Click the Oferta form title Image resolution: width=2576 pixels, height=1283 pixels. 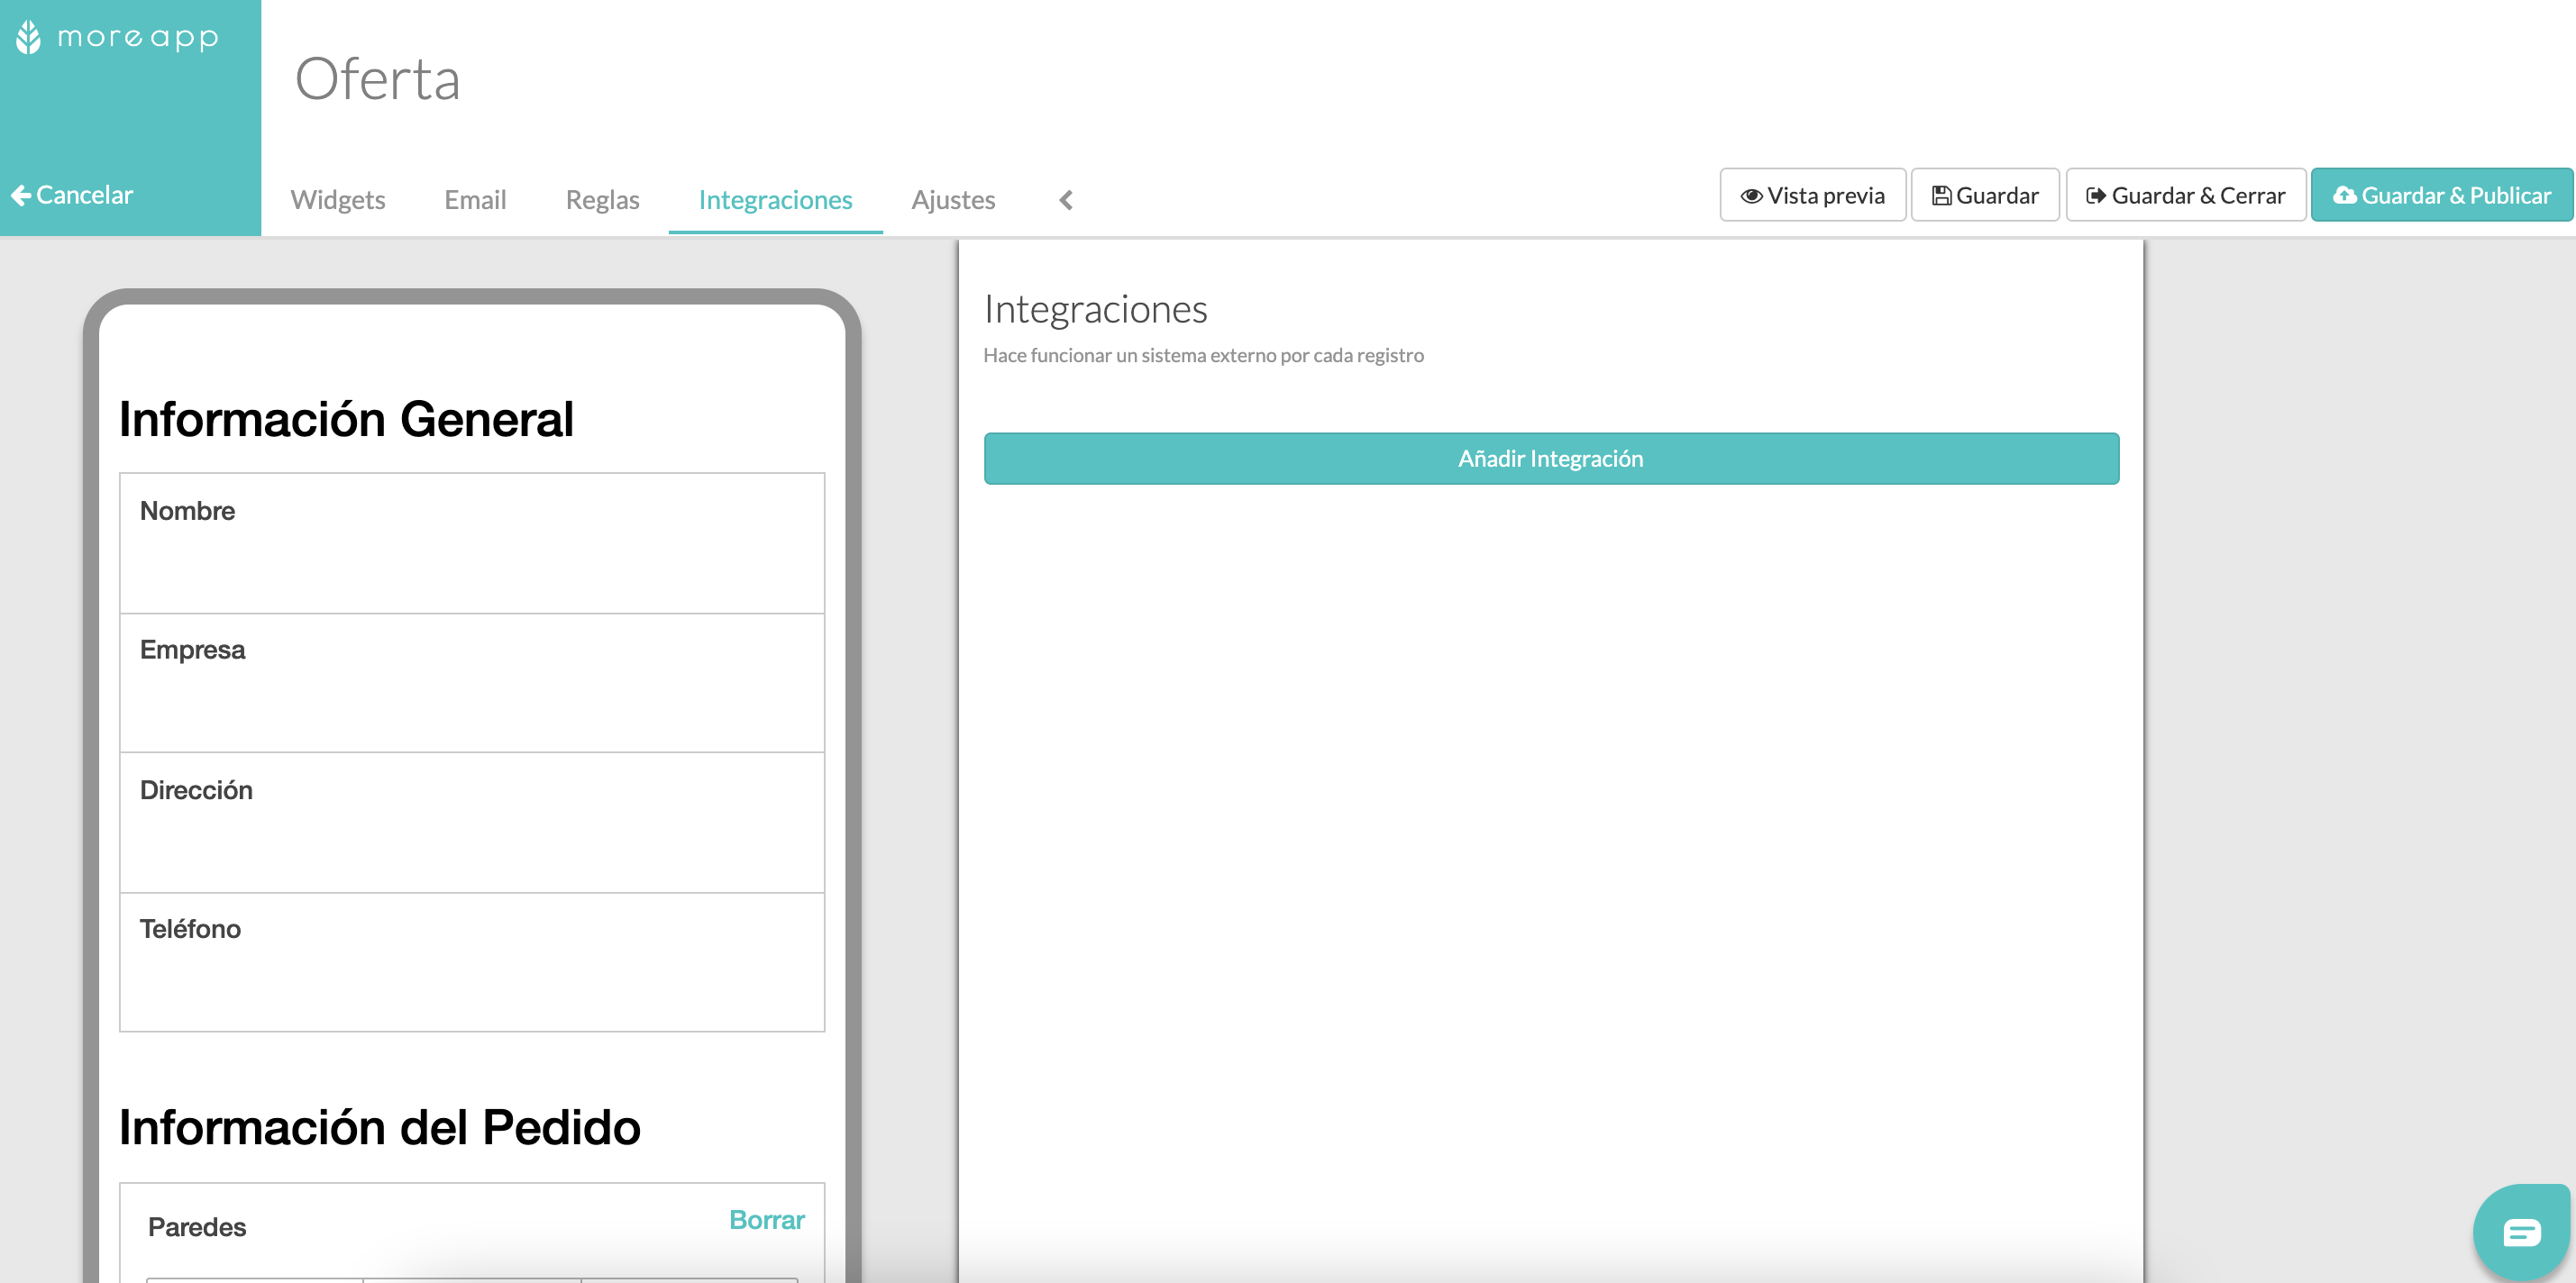point(378,79)
